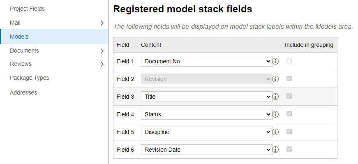Open the Document No content dropdown
Screen dimensions: 358x164
(206, 61)
